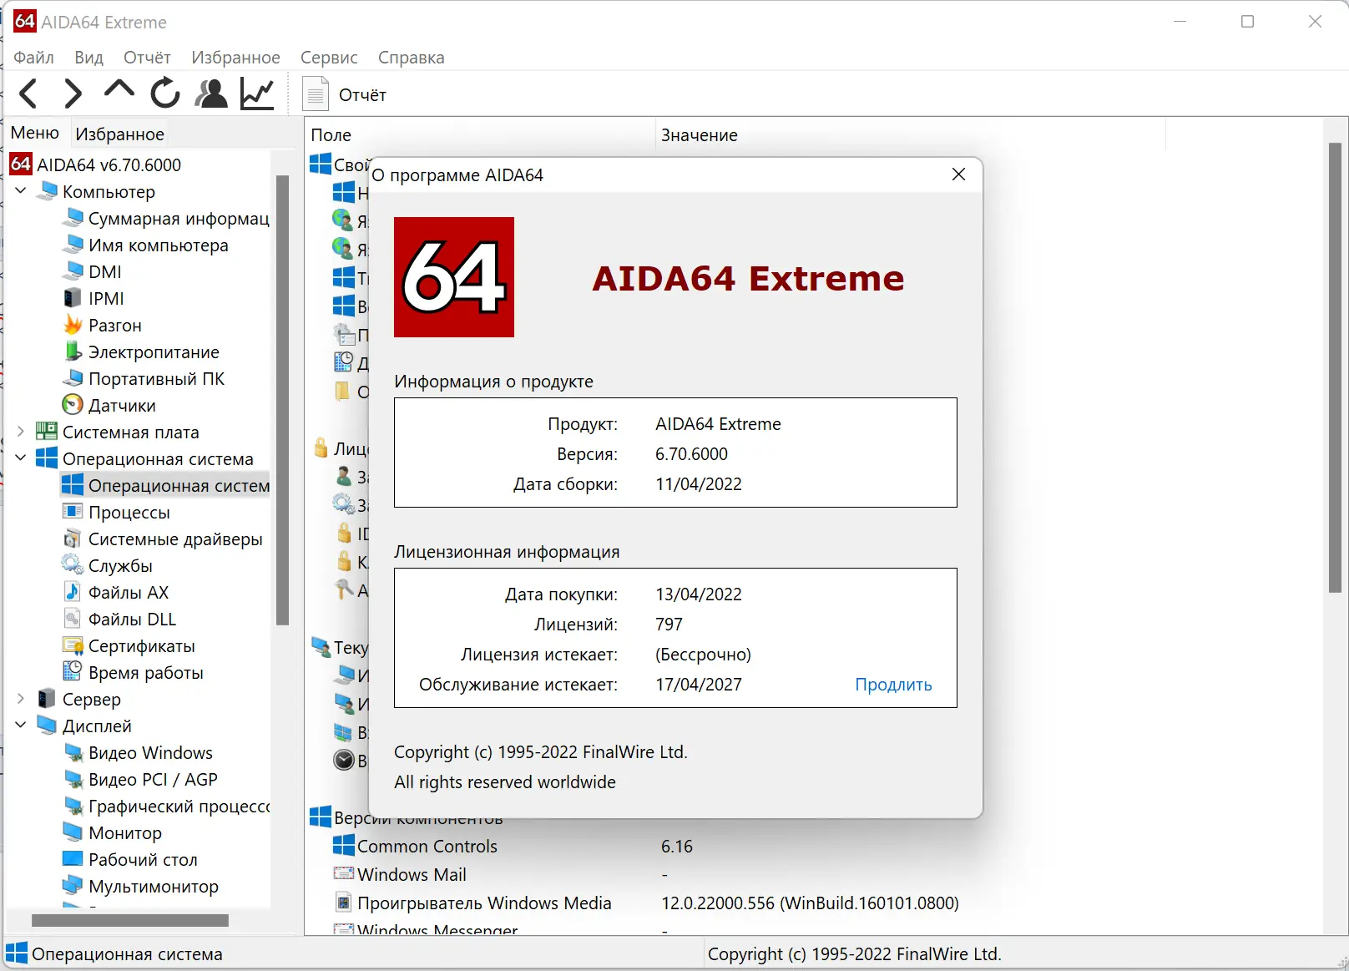Open the graph chart toolbar icon
This screenshot has width=1349, height=971.
coord(257,94)
